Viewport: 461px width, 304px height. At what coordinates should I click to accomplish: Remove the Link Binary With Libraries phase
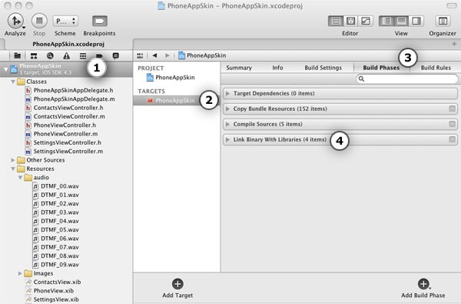point(453,139)
